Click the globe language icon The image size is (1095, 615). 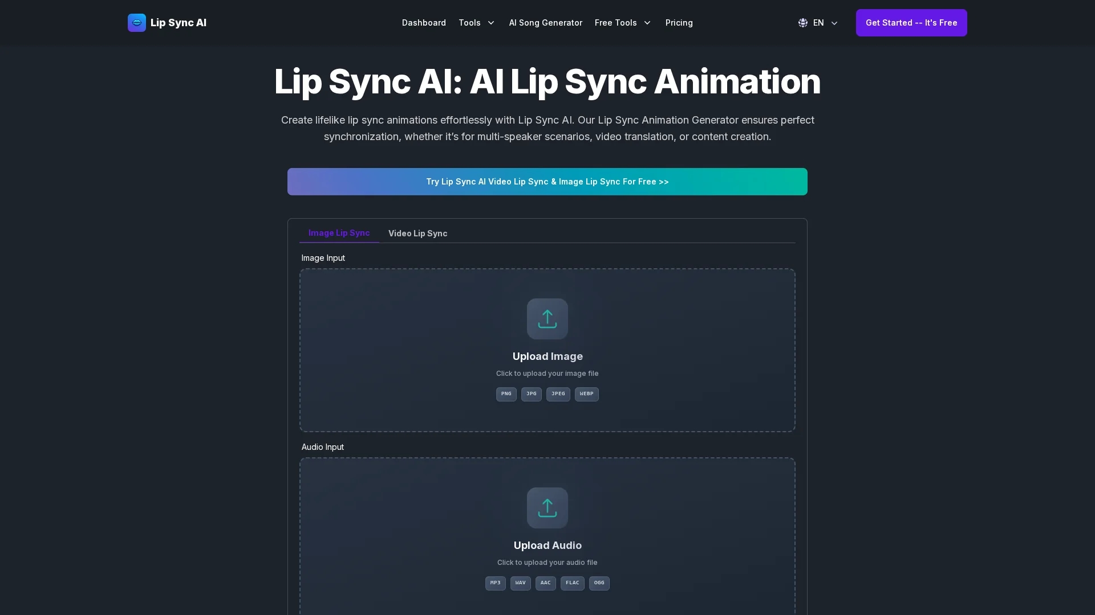803,23
